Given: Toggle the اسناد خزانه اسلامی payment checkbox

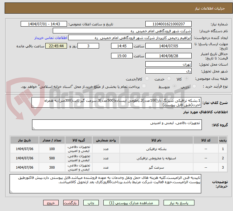Looking at the screenshot, I should (143, 87).
